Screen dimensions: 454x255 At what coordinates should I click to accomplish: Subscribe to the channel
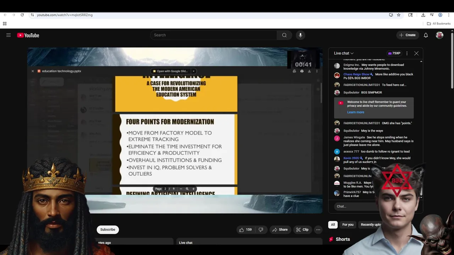tap(107, 229)
